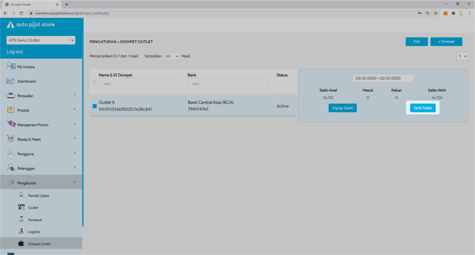475x255 pixels.
Task: Select the Logistik submenu item
Action: point(34,232)
